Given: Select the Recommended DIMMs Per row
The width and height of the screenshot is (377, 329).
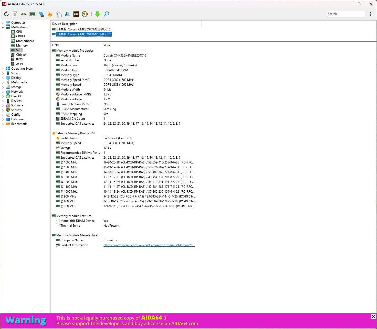Looking at the screenshot, I should point(124,153).
